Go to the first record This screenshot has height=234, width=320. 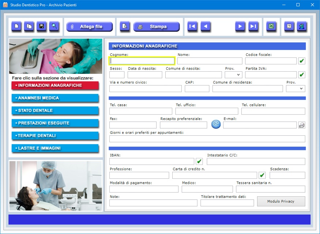192,26
